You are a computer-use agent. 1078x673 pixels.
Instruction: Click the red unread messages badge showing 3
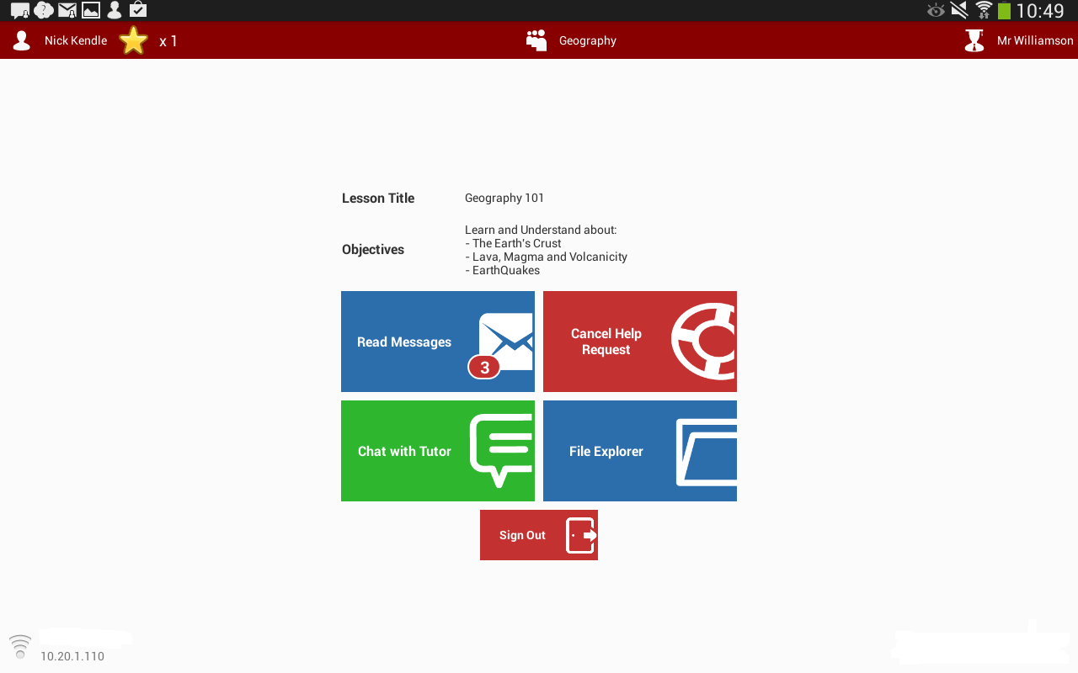click(x=484, y=368)
